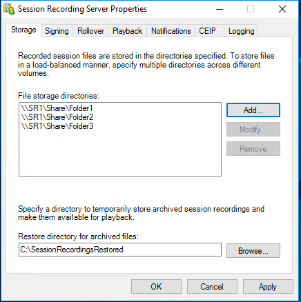Choose \\SR1\Share\Folder3 from storage directories

(x=57, y=126)
